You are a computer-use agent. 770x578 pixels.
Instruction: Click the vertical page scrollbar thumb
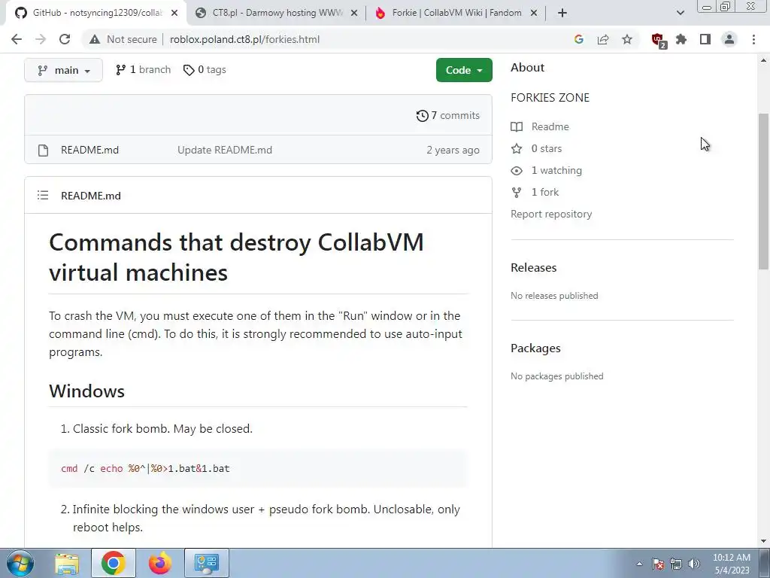point(763,192)
